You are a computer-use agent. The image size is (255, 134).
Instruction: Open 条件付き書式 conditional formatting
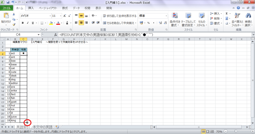pyautogui.click(x=175, y=20)
